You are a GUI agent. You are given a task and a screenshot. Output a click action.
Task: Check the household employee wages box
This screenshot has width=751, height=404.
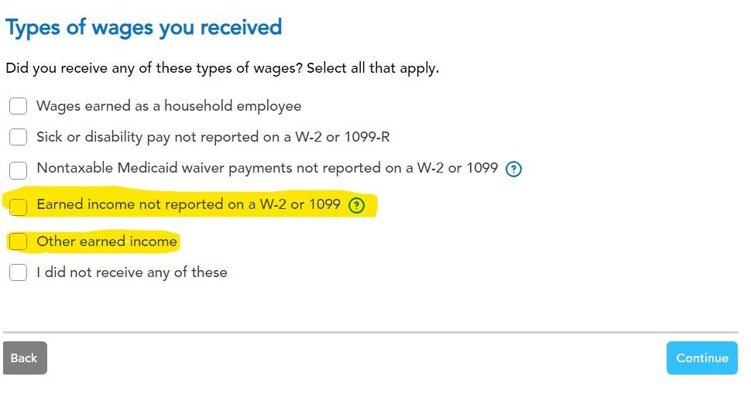[19, 106]
